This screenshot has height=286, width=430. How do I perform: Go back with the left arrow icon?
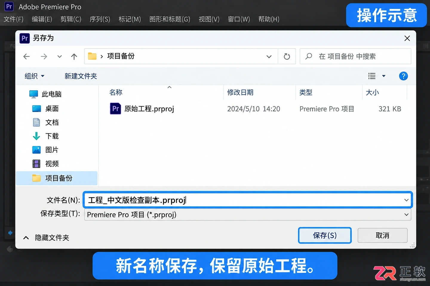coord(27,56)
